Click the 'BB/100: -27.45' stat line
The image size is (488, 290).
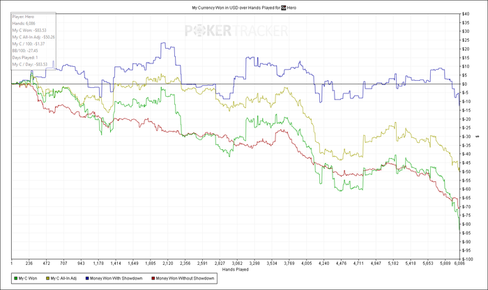pyautogui.click(x=25, y=51)
